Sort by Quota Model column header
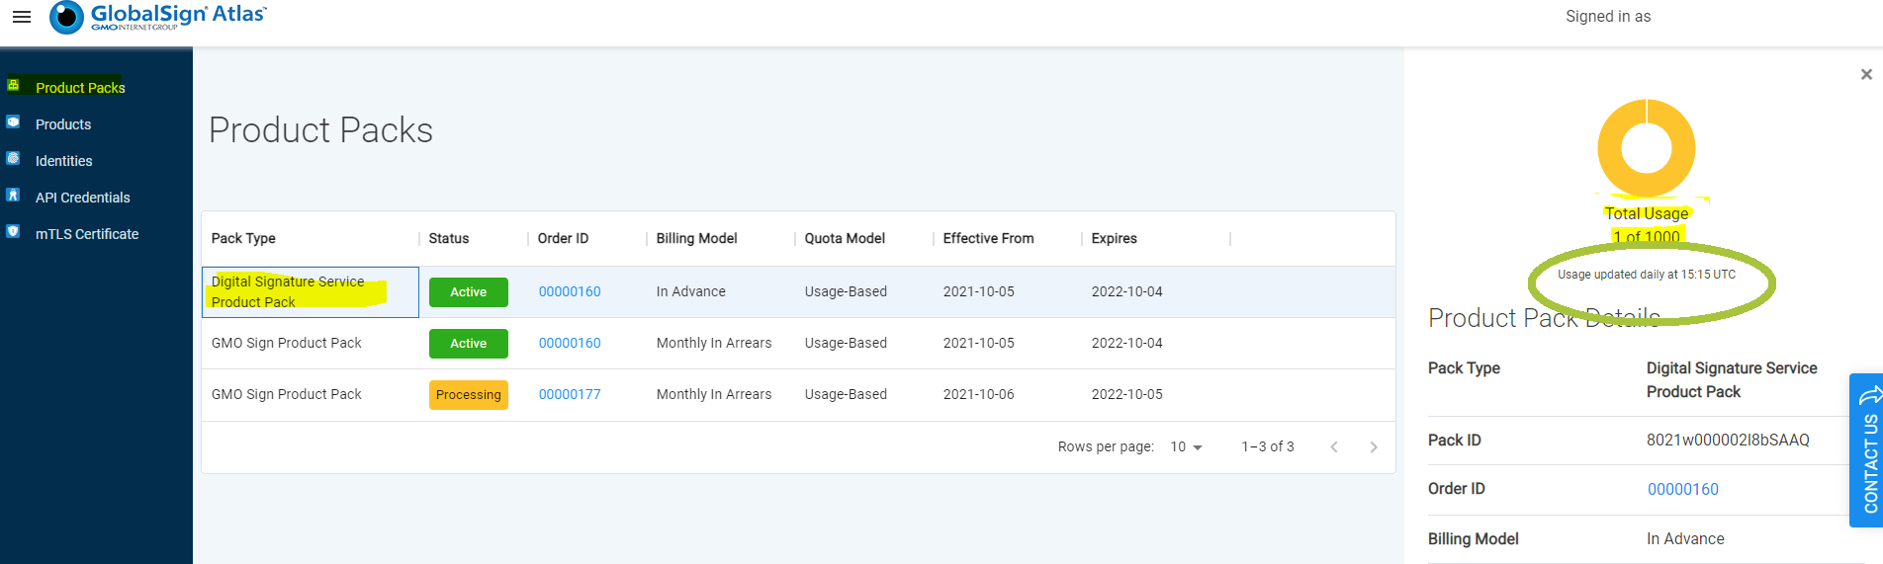This screenshot has width=1883, height=564. click(845, 238)
